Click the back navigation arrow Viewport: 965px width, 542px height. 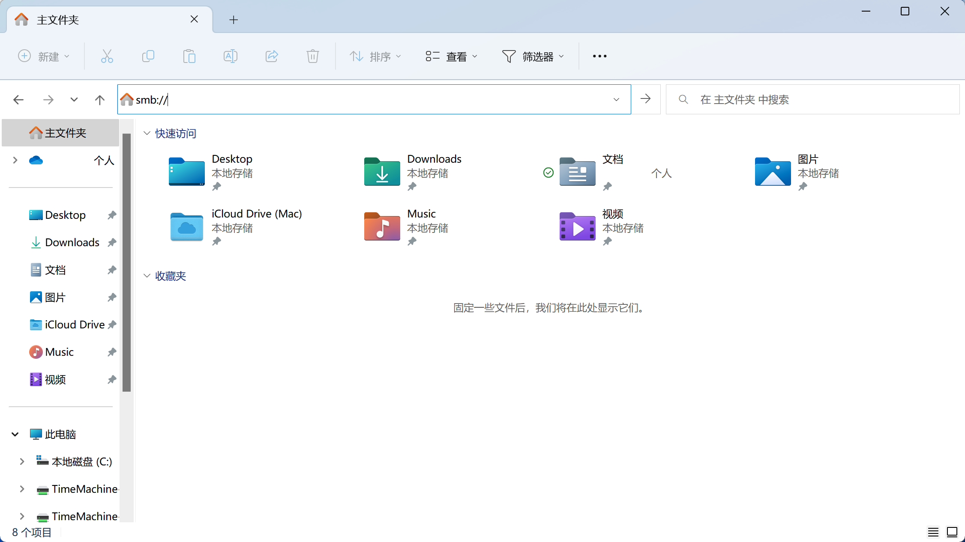pos(18,99)
